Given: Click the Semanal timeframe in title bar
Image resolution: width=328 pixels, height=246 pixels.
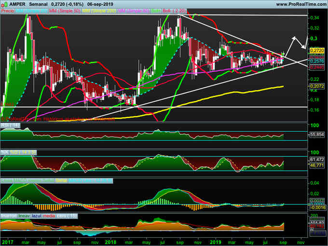Looking at the screenshot, I should coord(38,4).
